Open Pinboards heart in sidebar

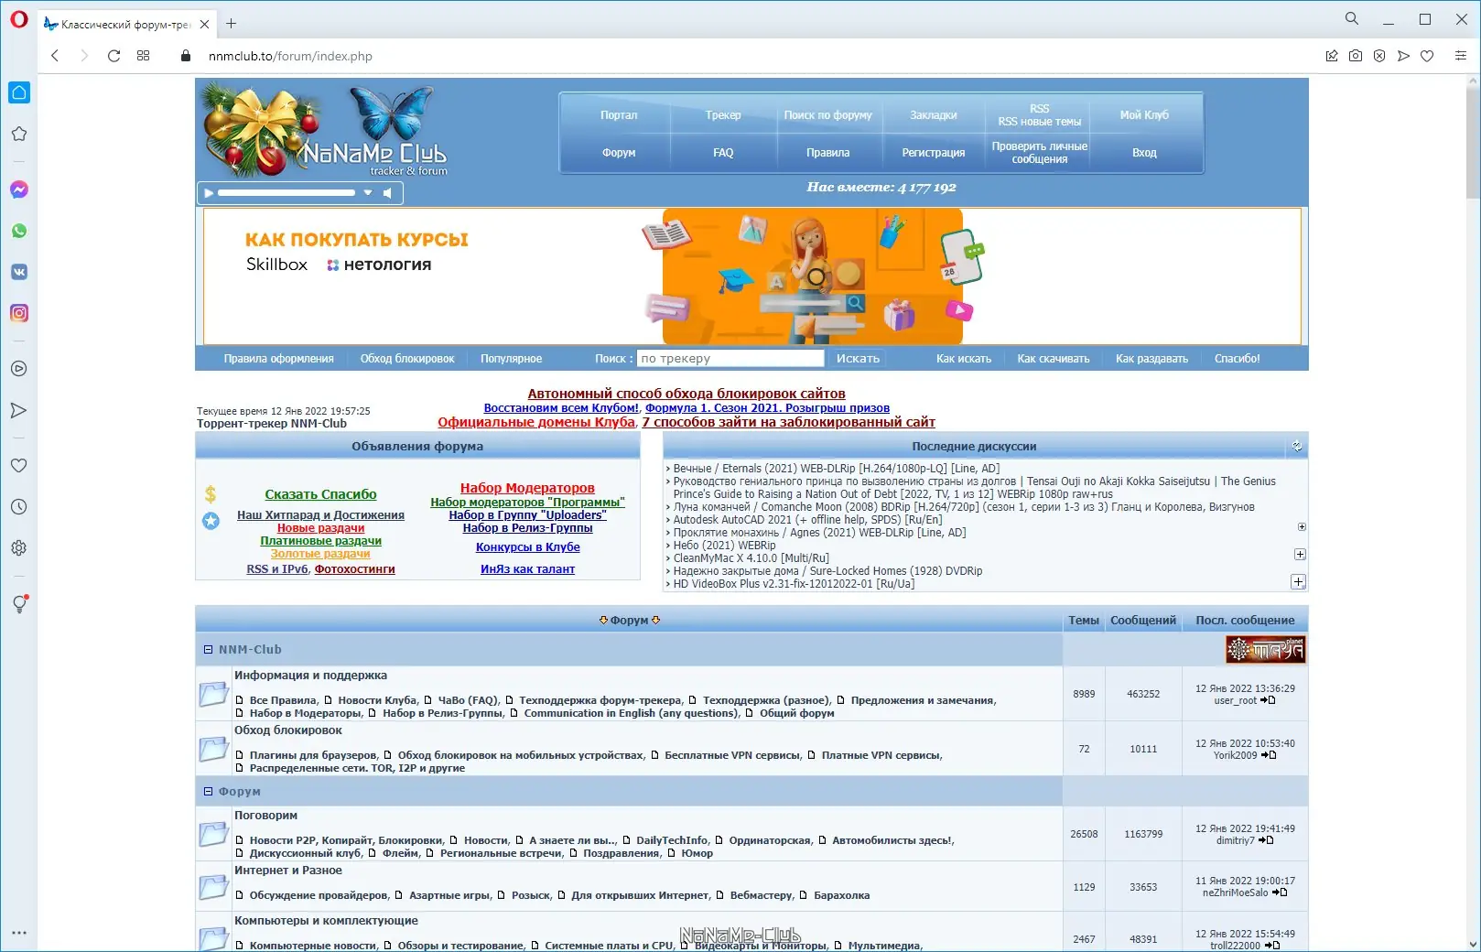(x=18, y=465)
